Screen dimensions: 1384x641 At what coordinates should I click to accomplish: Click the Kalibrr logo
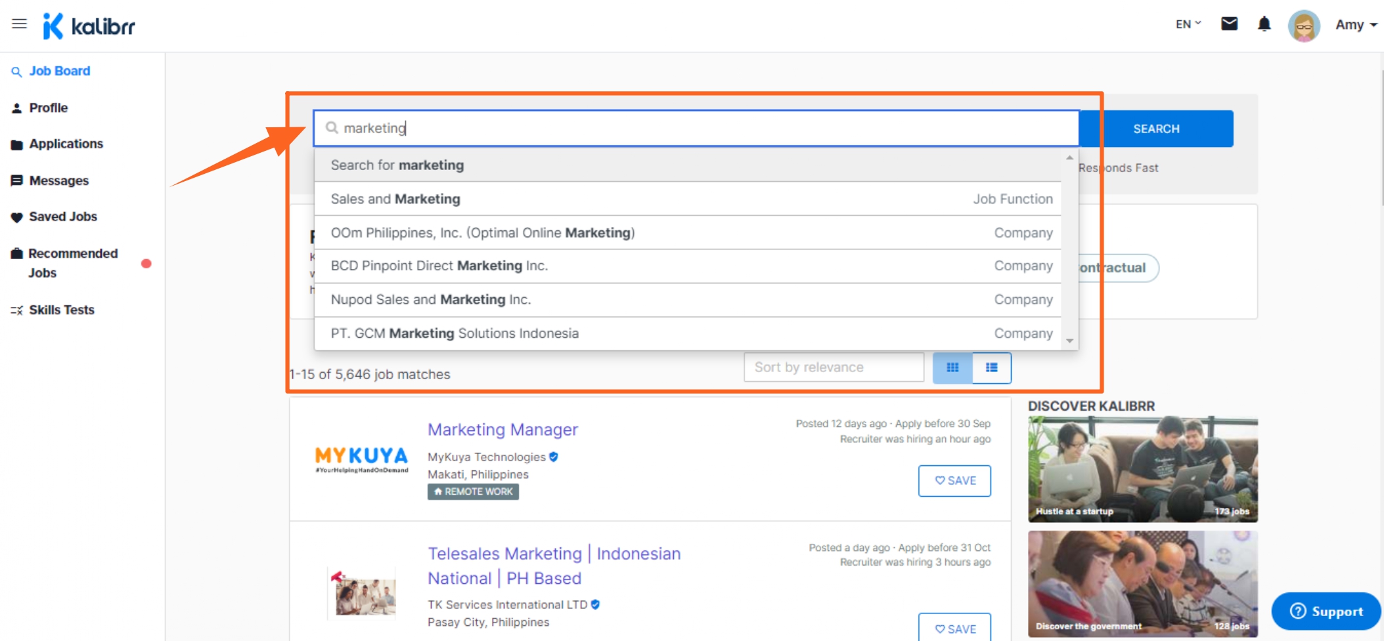pos(89,26)
